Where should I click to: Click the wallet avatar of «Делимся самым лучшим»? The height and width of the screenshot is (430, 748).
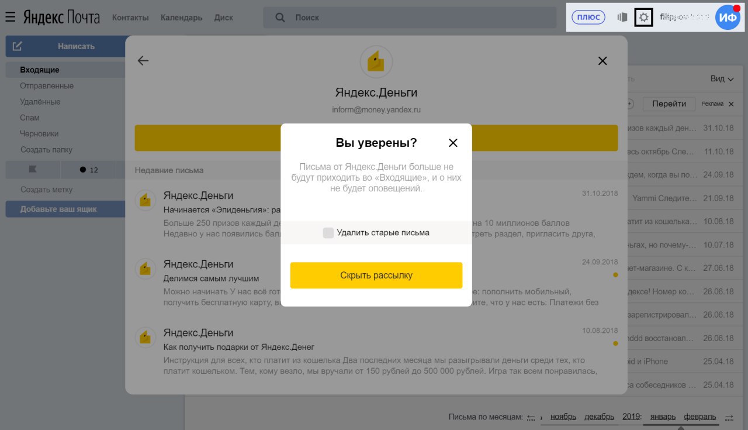146,269
